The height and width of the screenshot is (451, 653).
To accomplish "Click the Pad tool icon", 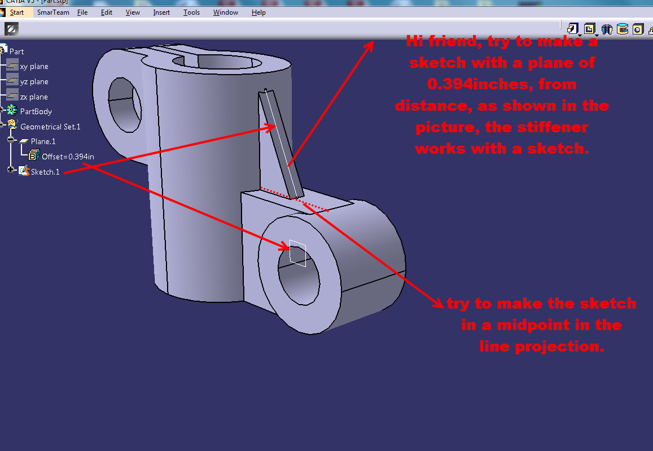I will [x=573, y=28].
